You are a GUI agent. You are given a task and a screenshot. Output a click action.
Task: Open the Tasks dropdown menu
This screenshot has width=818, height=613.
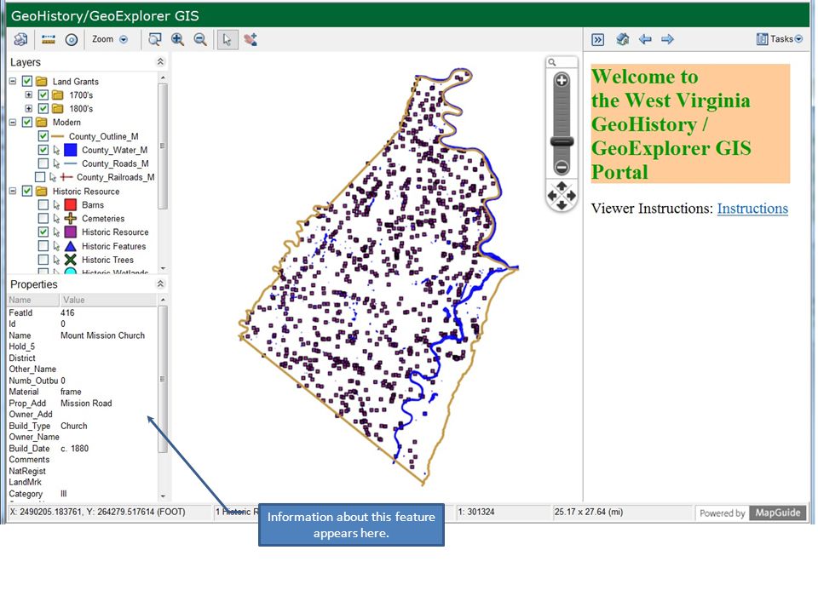[x=780, y=39]
